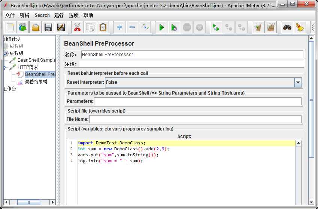Image resolution: width=318 pixels, height=209 pixels.
Task: Open the Search menu
Action: pyautogui.click(x=42, y=15)
